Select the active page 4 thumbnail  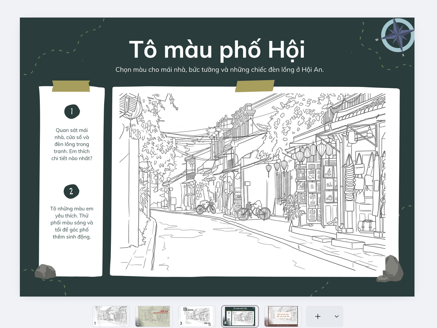coord(240,316)
